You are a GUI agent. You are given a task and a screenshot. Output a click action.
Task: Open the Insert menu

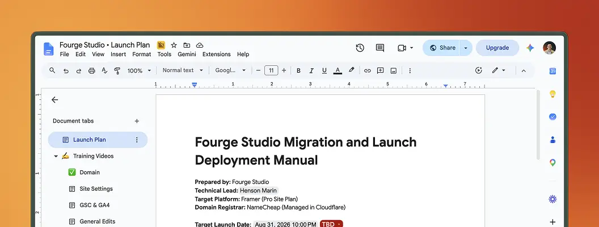pos(119,54)
